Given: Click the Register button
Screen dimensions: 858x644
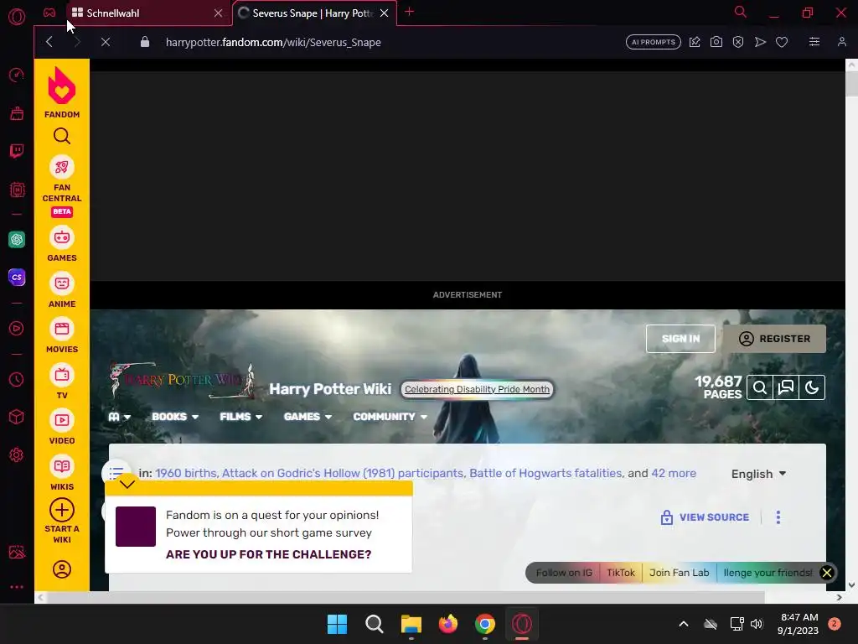Looking at the screenshot, I should (774, 339).
